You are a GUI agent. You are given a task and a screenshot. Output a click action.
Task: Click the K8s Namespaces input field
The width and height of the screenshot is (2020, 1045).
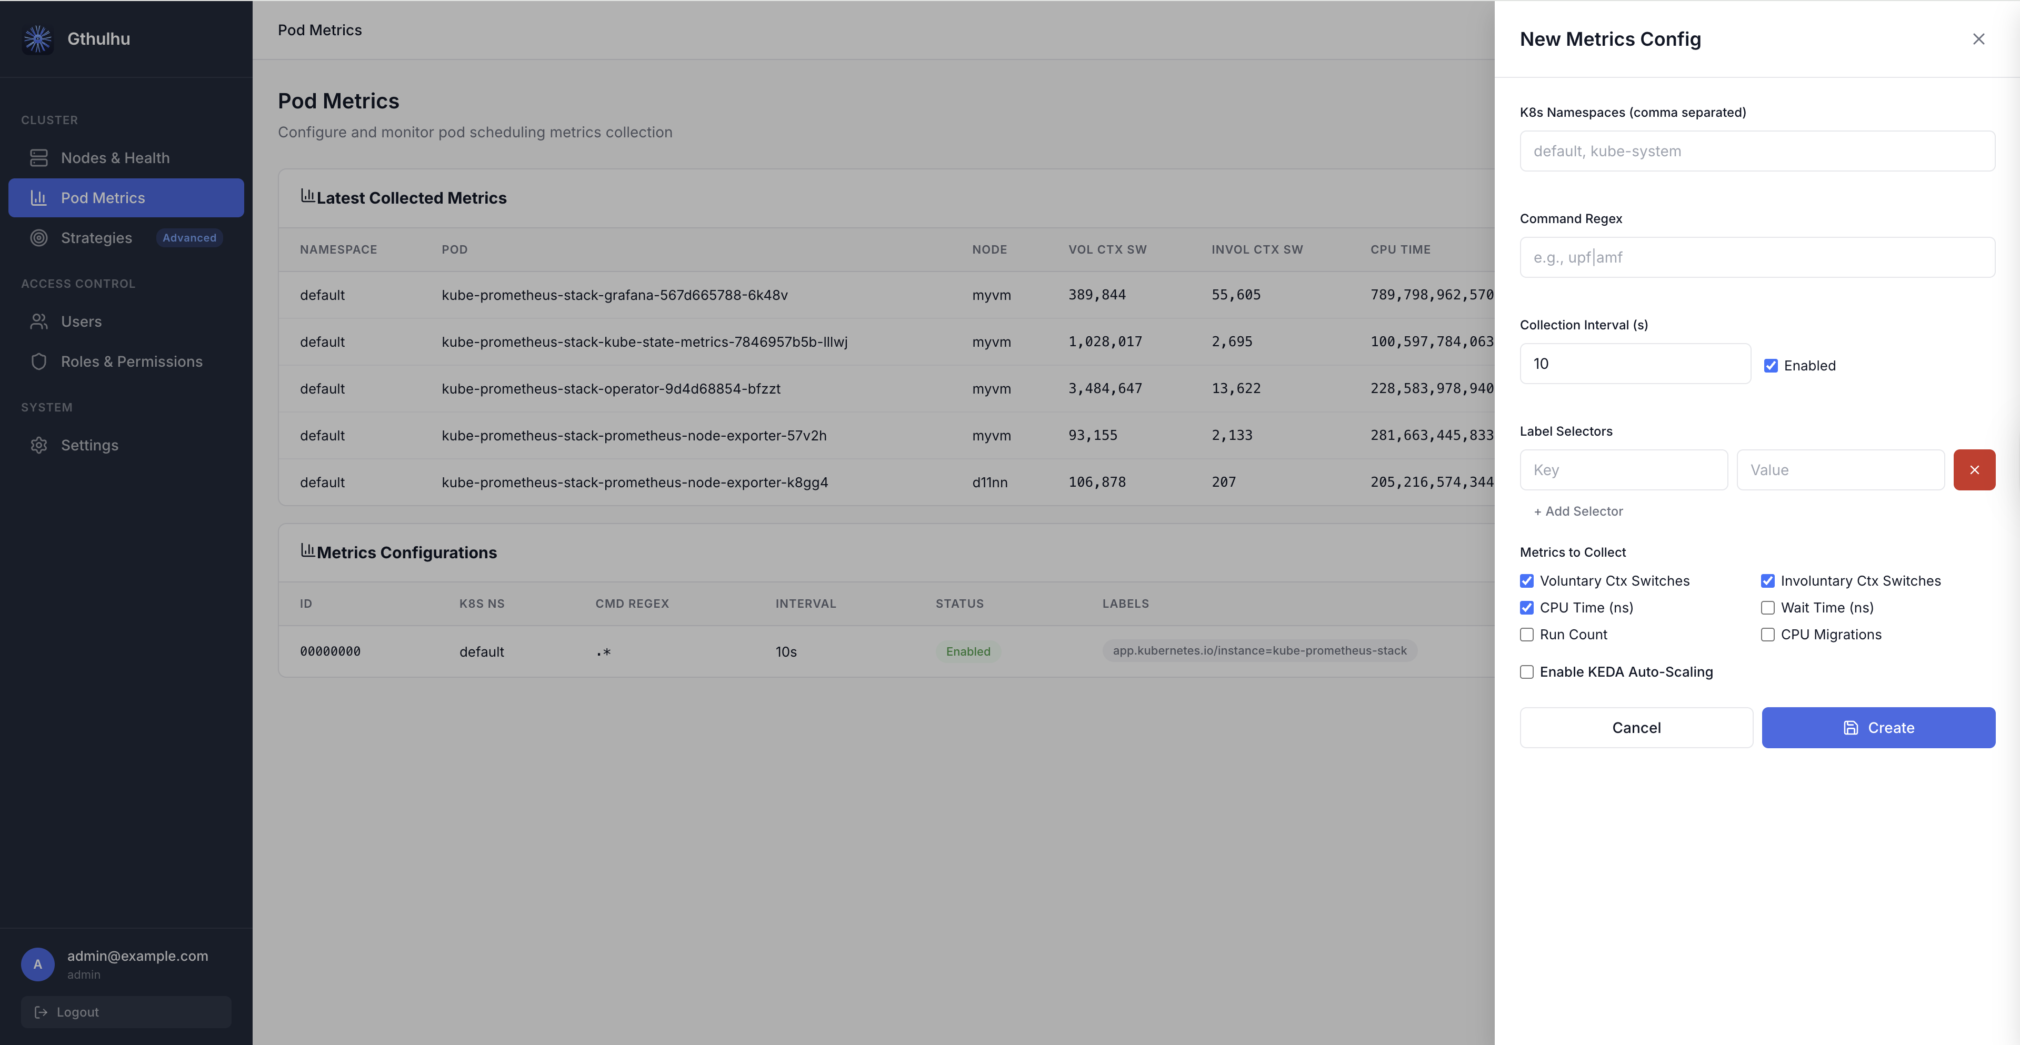(x=1756, y=152)
